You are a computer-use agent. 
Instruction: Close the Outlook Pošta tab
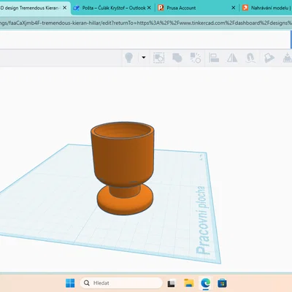[149, 8]
